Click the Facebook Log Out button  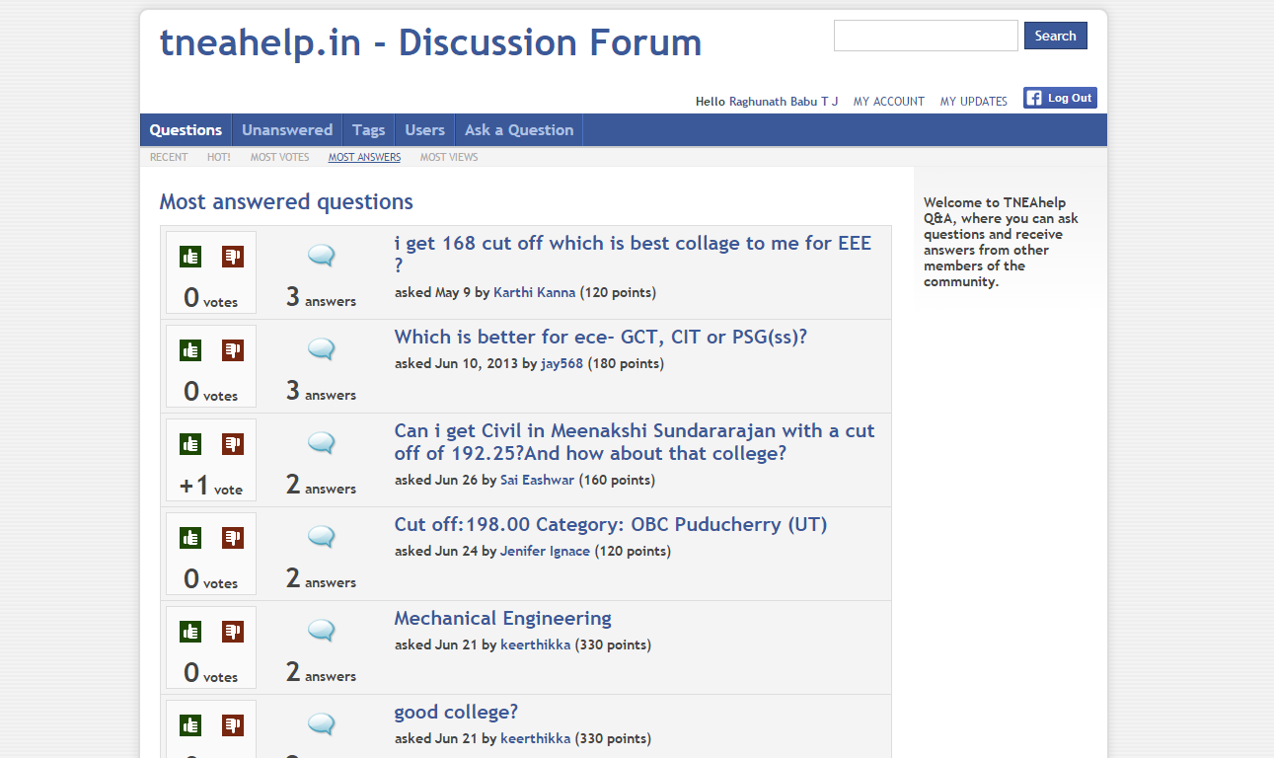[x=1060, y=98]
